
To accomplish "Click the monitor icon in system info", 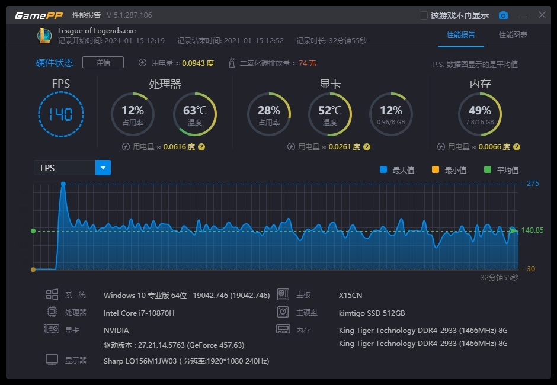I will pyautogui.click(x=52, y=360).
